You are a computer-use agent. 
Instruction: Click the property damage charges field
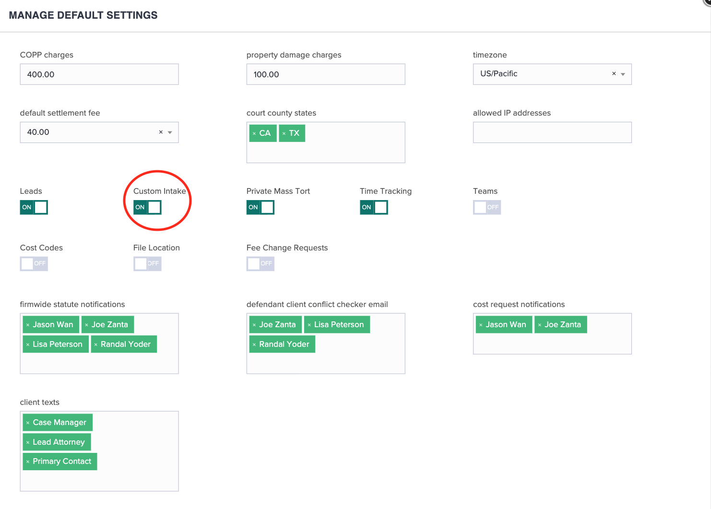(x=325, y=74)
